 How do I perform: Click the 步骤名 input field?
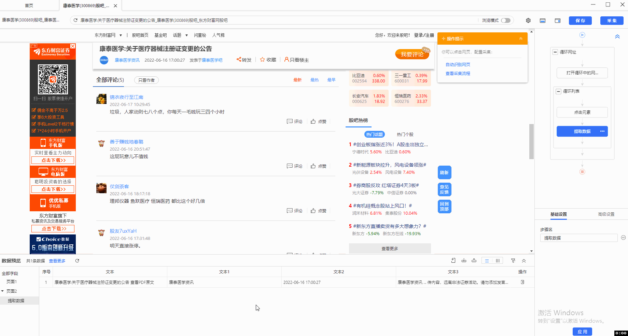(x=579, y=238)
